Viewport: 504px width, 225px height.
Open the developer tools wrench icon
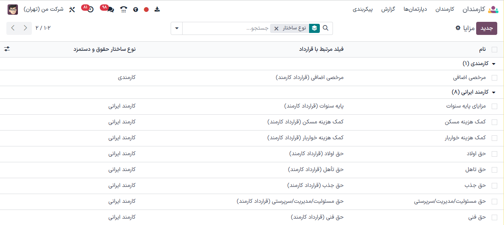point(72,10)
